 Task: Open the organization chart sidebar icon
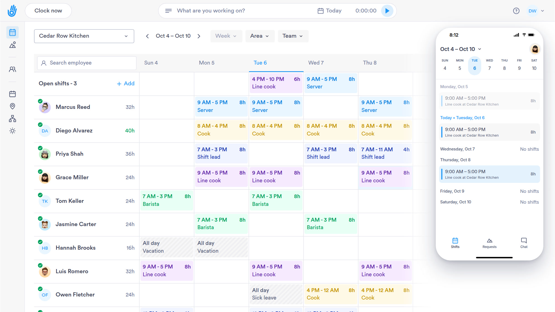click(x=12, y=119)
